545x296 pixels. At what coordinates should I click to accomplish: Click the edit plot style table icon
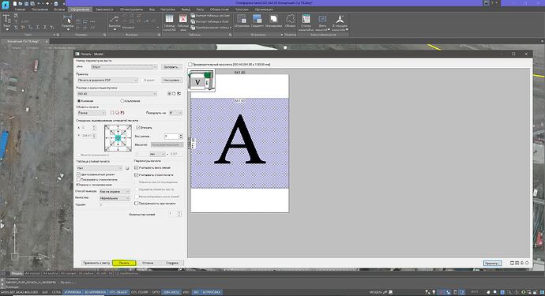click(127, 168)
